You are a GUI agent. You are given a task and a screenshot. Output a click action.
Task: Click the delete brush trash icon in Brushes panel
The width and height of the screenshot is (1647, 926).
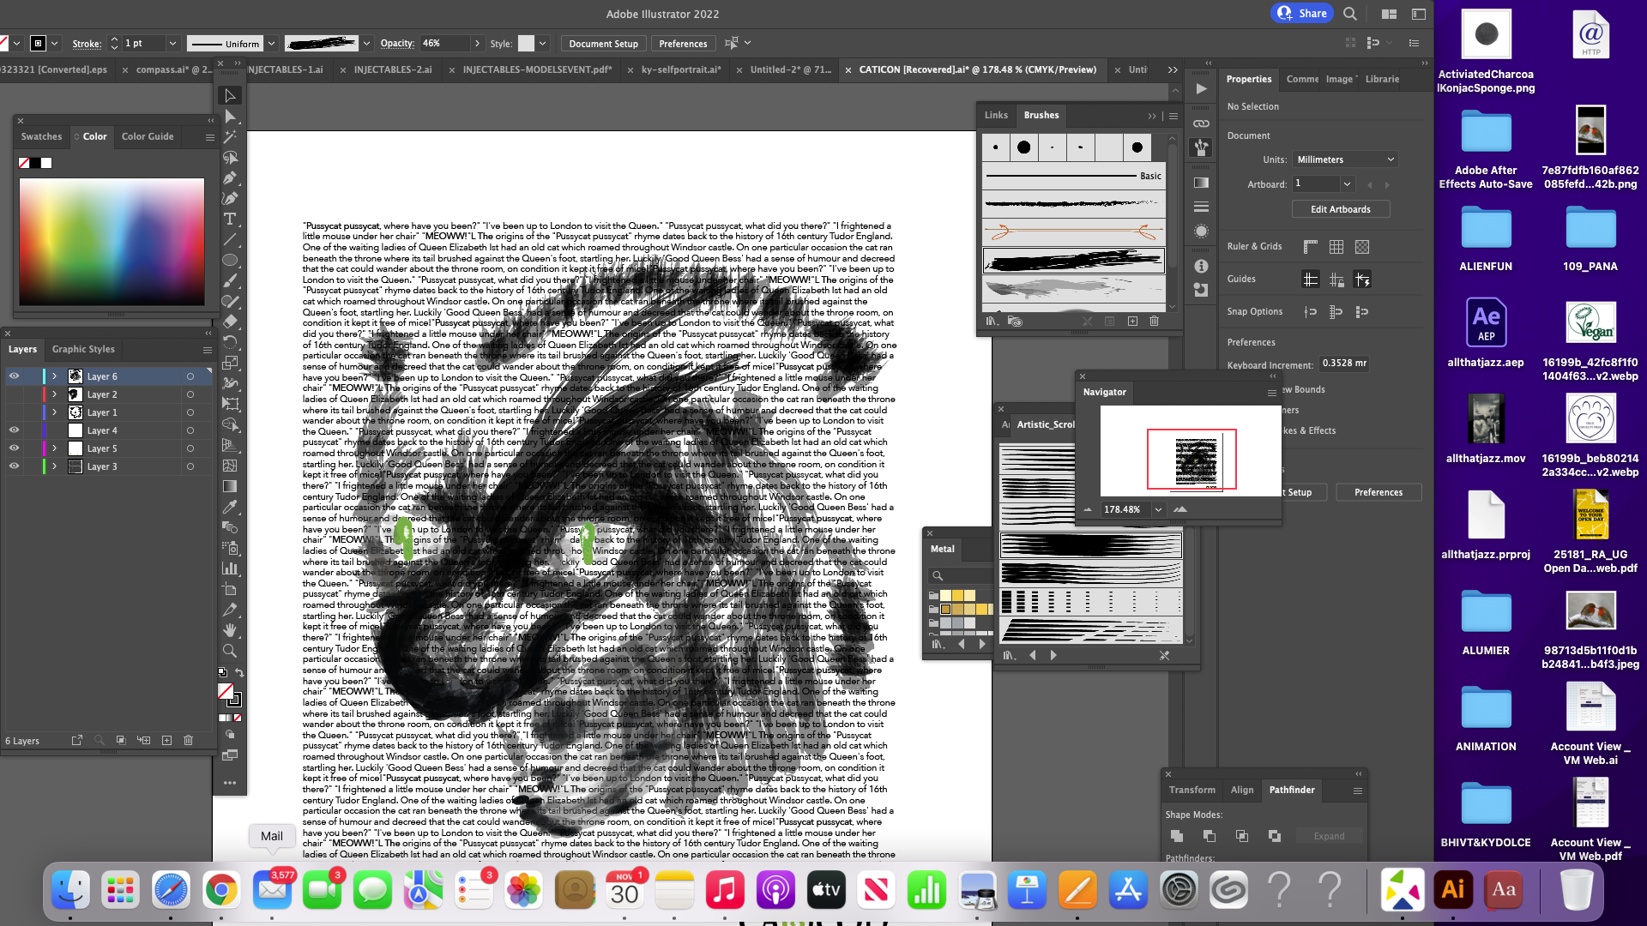pos(1154,321)
